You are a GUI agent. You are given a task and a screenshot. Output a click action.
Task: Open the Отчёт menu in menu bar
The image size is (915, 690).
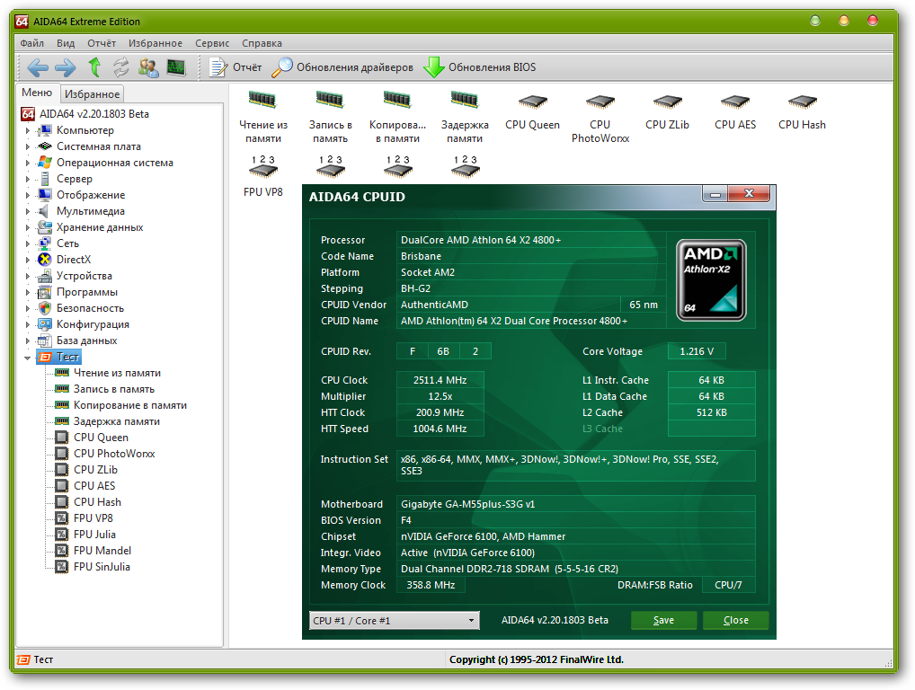pos(102,43)
